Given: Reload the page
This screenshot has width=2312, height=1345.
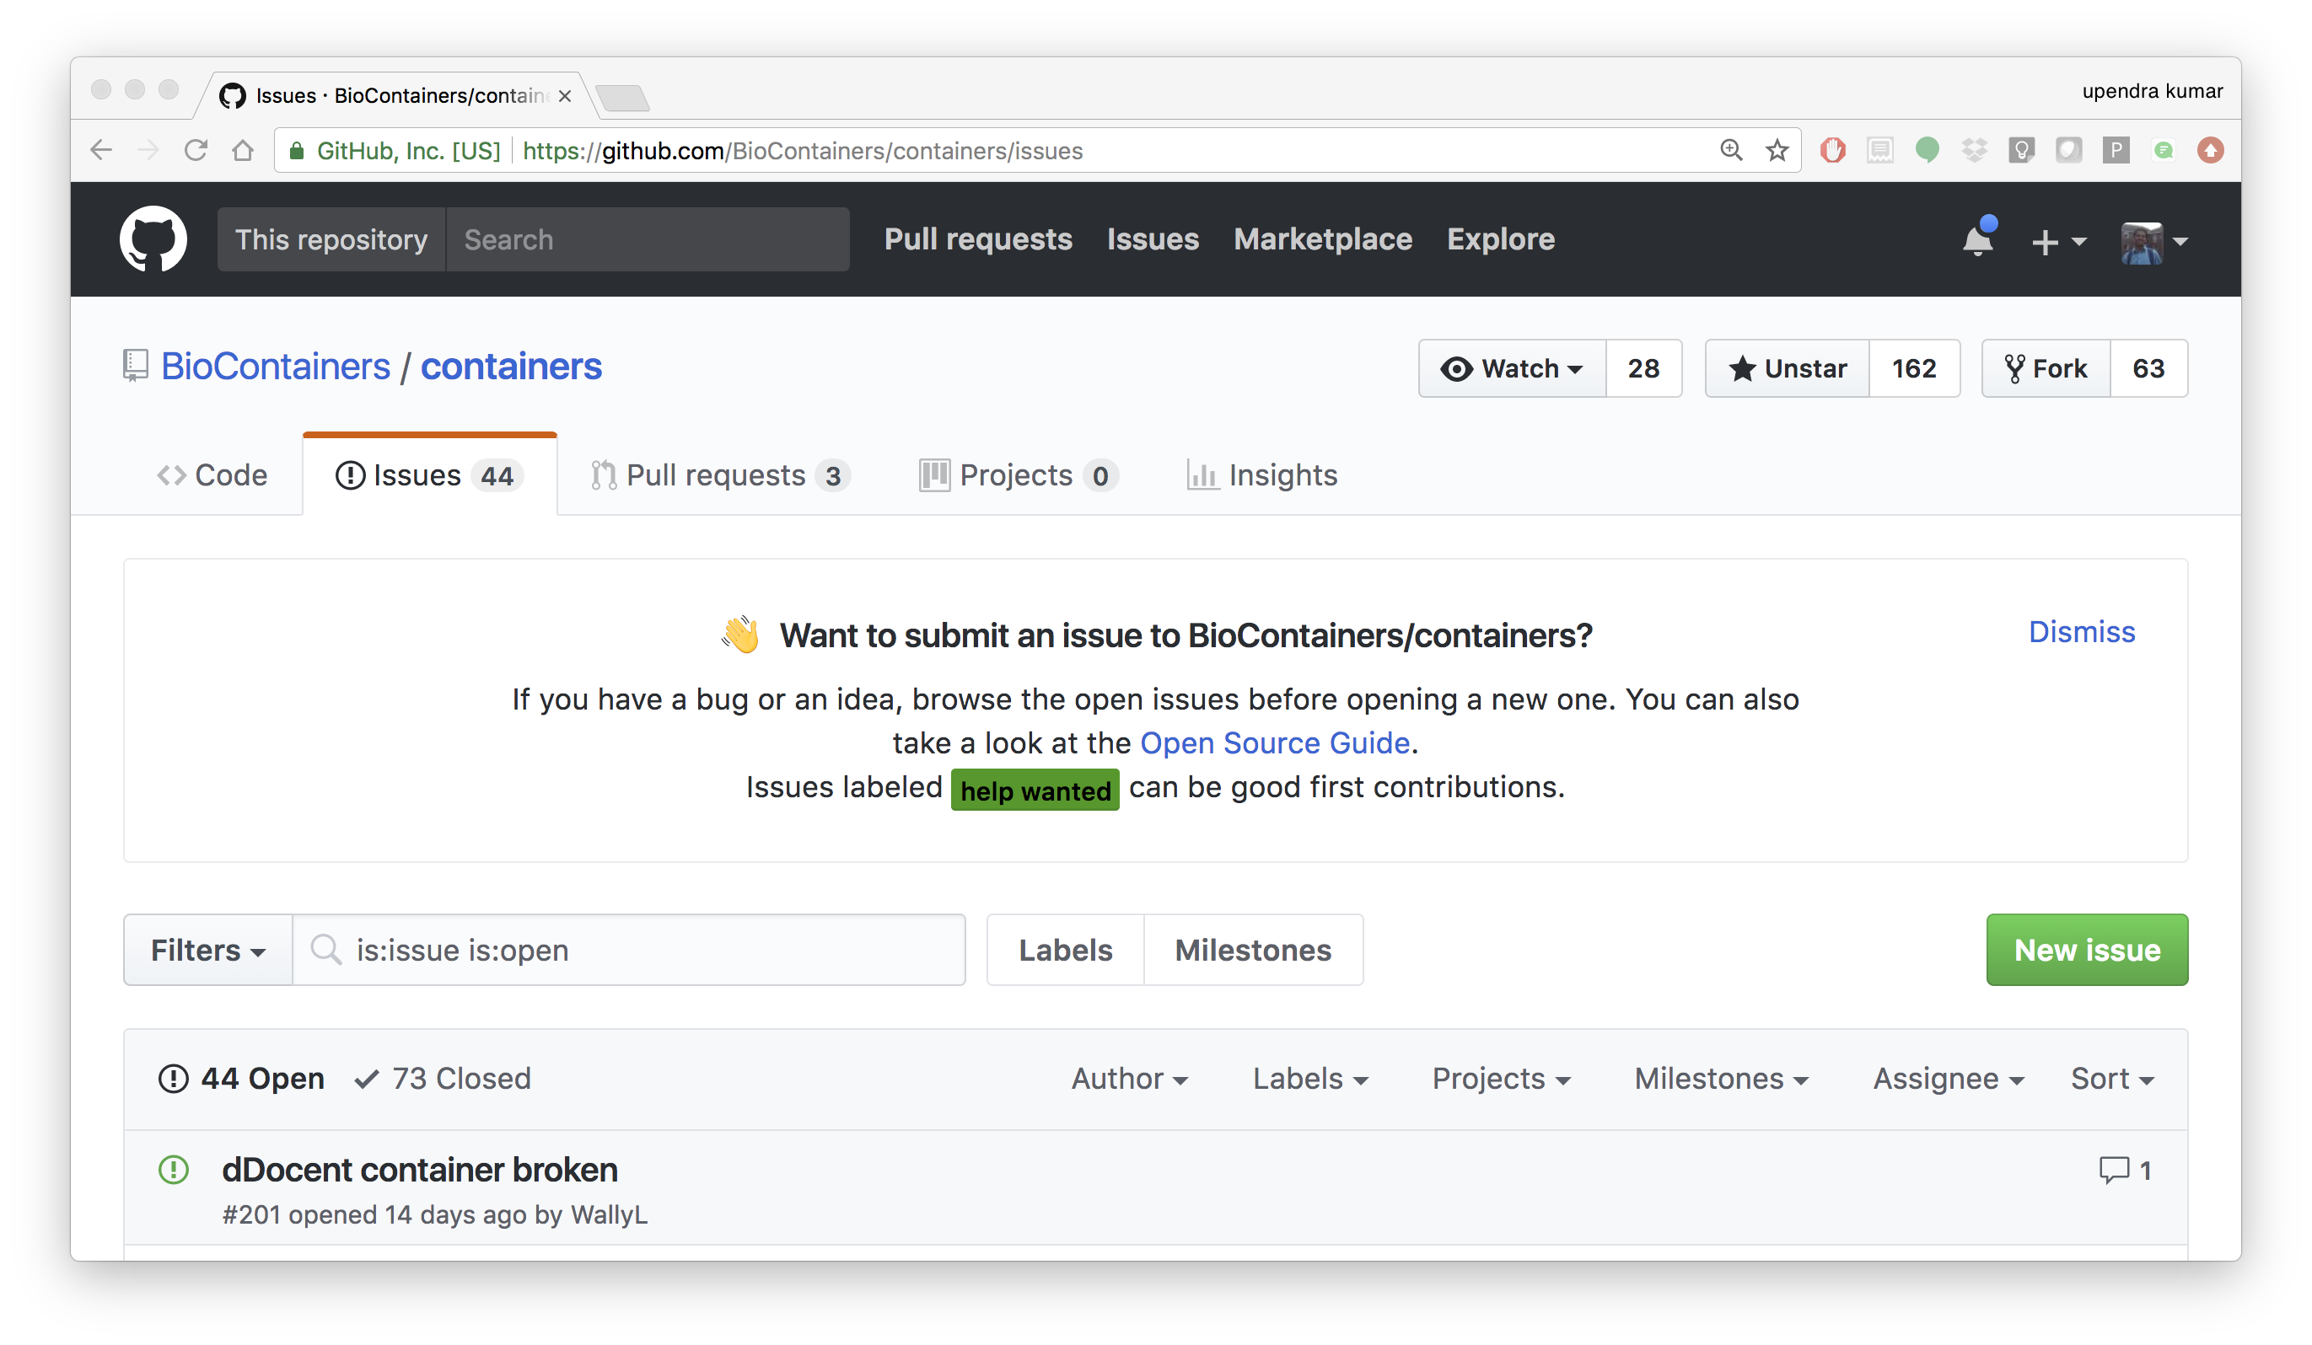Looking at the screenshot, I should pos(196,150).
